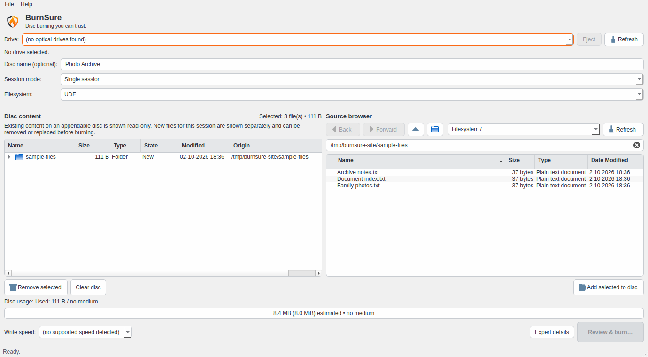Click the BurnSure flame shield logo
Image resolution: width=648 pixels, height=357 pixels.
pos(13,21)
